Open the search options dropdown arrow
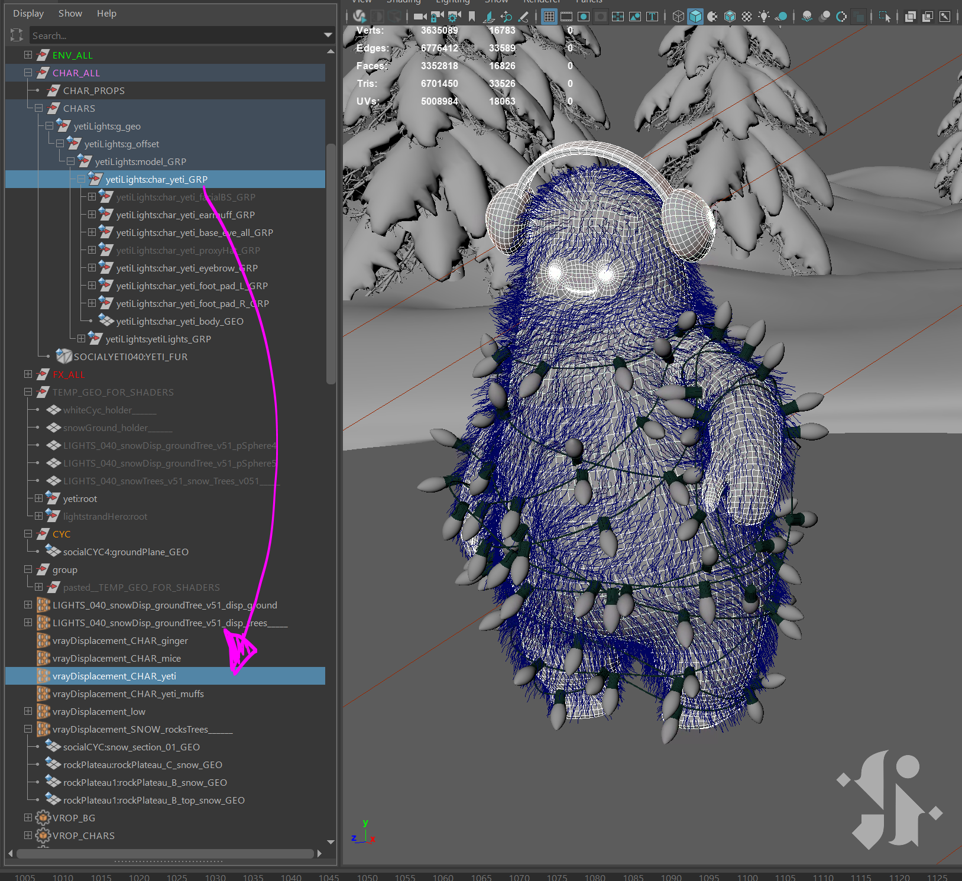 pyautogui.click(x=328, y=35)
